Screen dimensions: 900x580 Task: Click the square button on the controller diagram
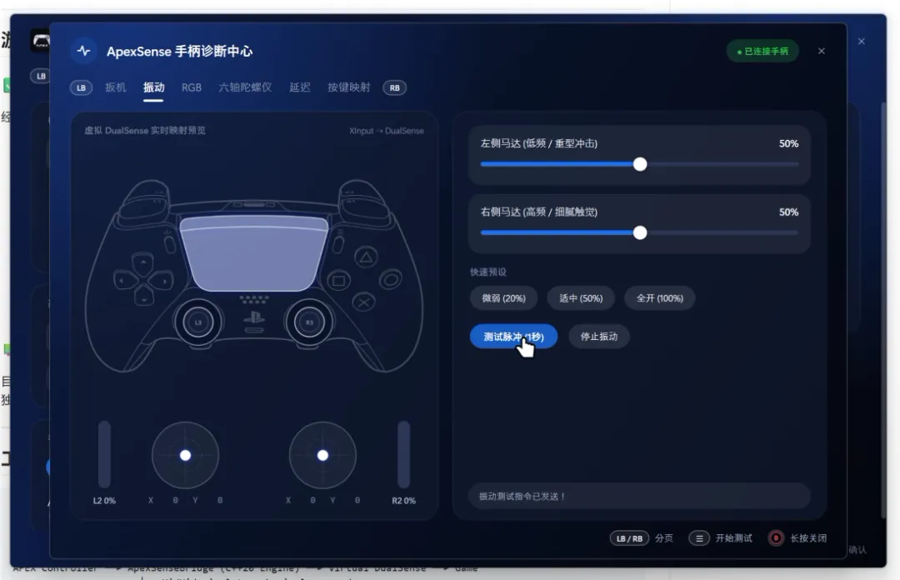coord(338,281)
